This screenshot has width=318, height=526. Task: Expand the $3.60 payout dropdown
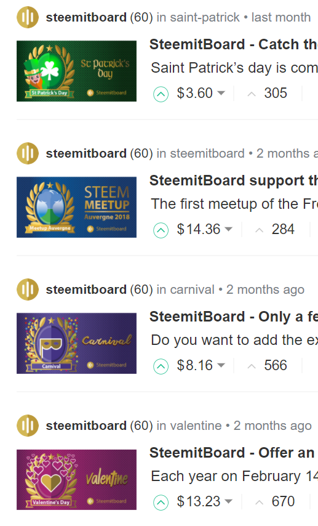coord(221,93)
